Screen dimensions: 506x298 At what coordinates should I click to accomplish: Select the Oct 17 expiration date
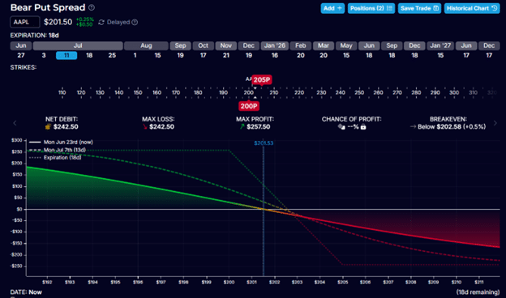coord(203,55)
